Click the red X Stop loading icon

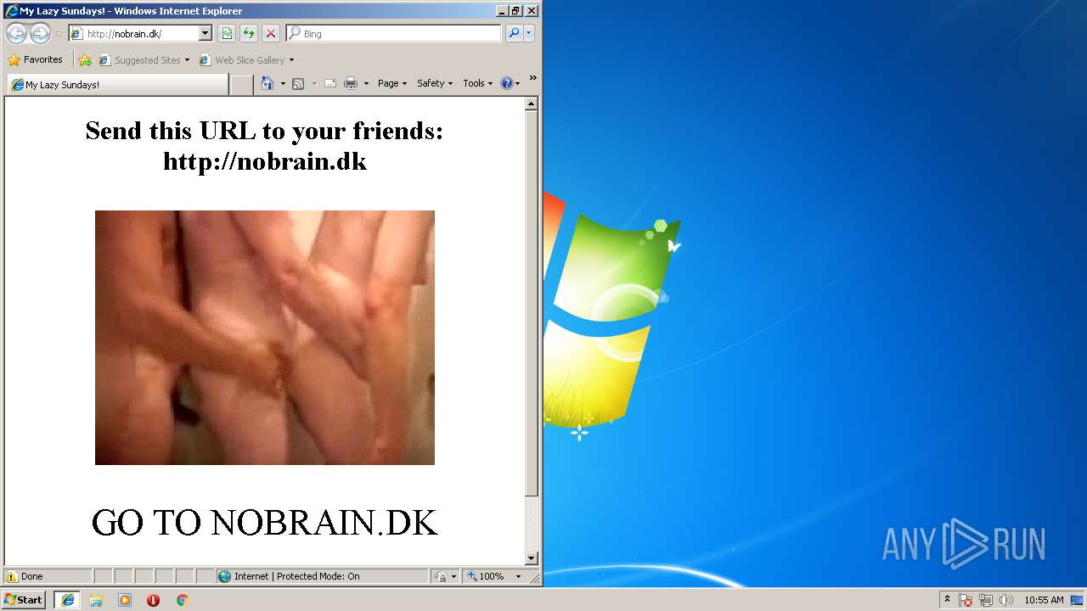(x=271, y=34)
